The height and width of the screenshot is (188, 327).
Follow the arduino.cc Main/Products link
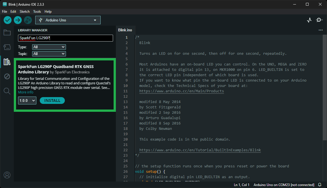182,91
